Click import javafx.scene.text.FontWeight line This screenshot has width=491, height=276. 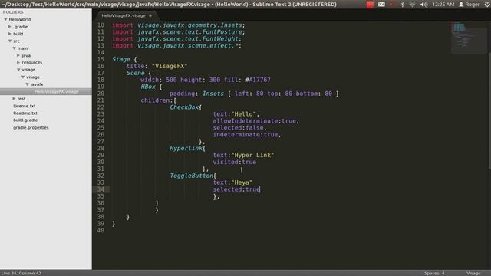(x=176, y=39)
